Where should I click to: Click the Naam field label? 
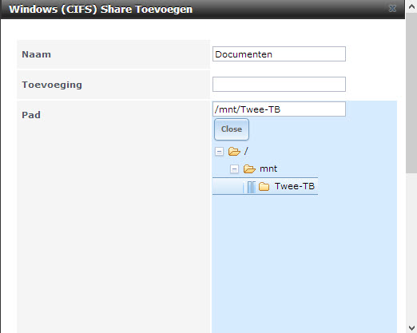(x=36, y=54)
